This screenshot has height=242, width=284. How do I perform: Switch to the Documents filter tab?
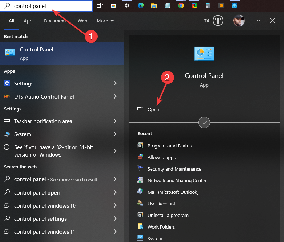click(56, 21)
